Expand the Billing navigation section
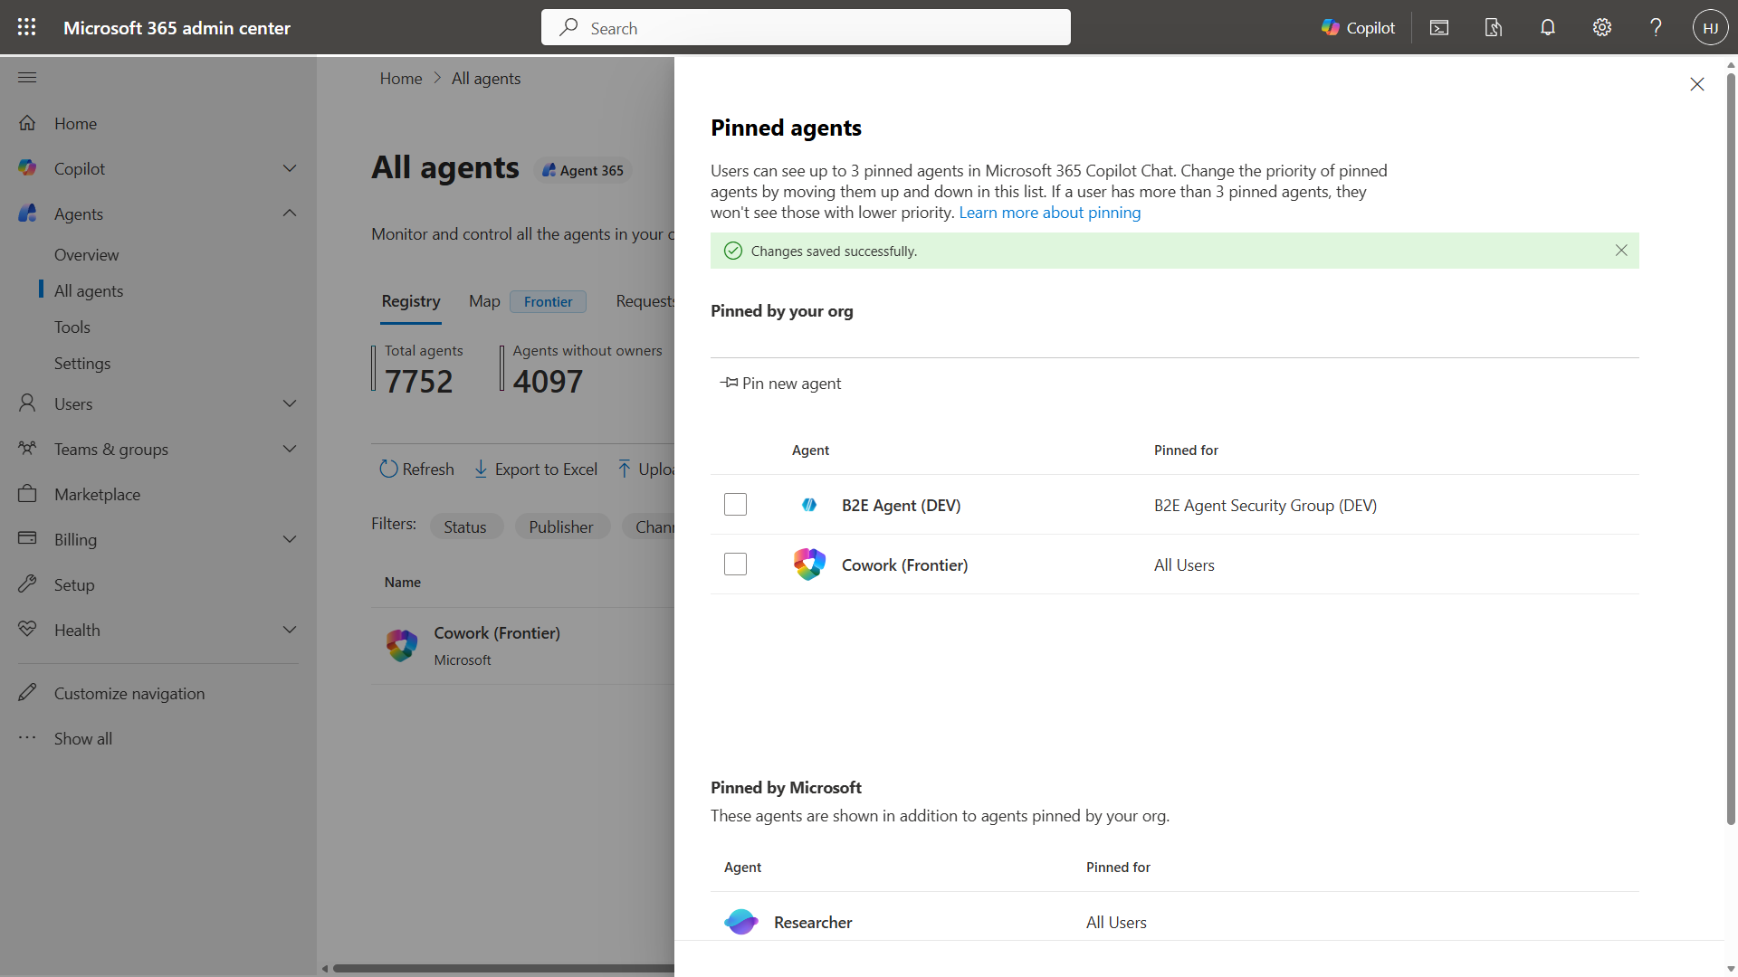 290,539
